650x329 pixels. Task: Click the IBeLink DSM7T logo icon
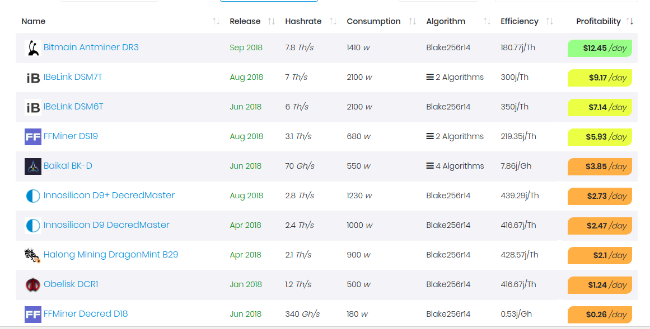pos(32,78)
